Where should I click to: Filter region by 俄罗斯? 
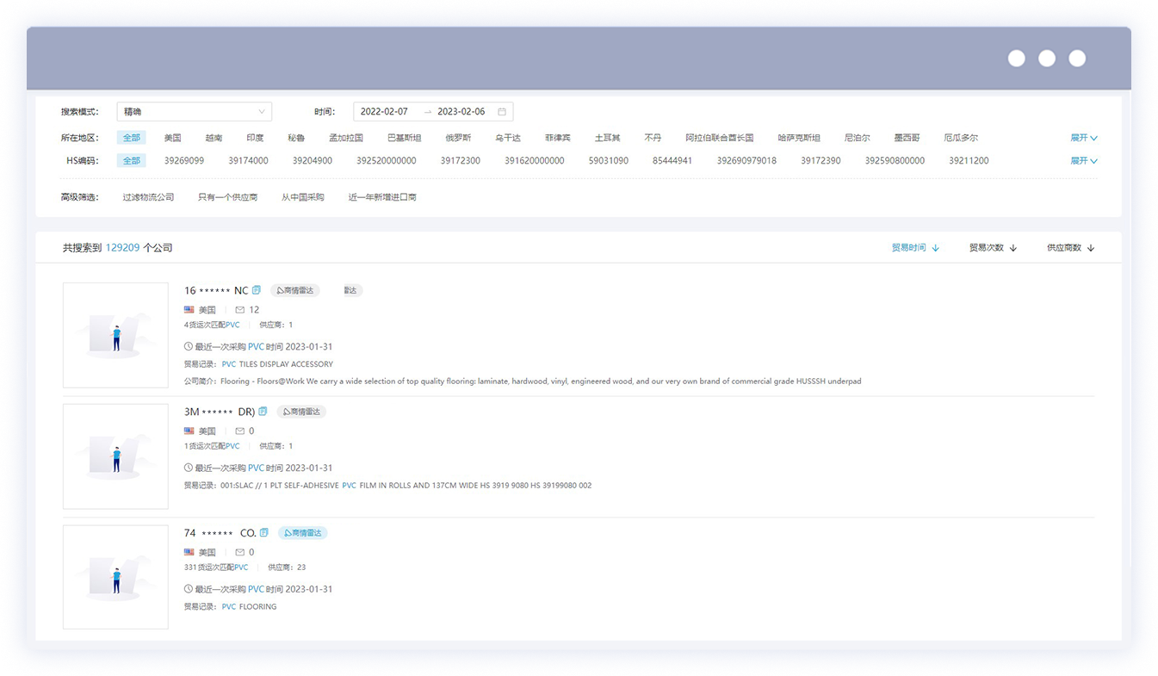tap(458, 137)
